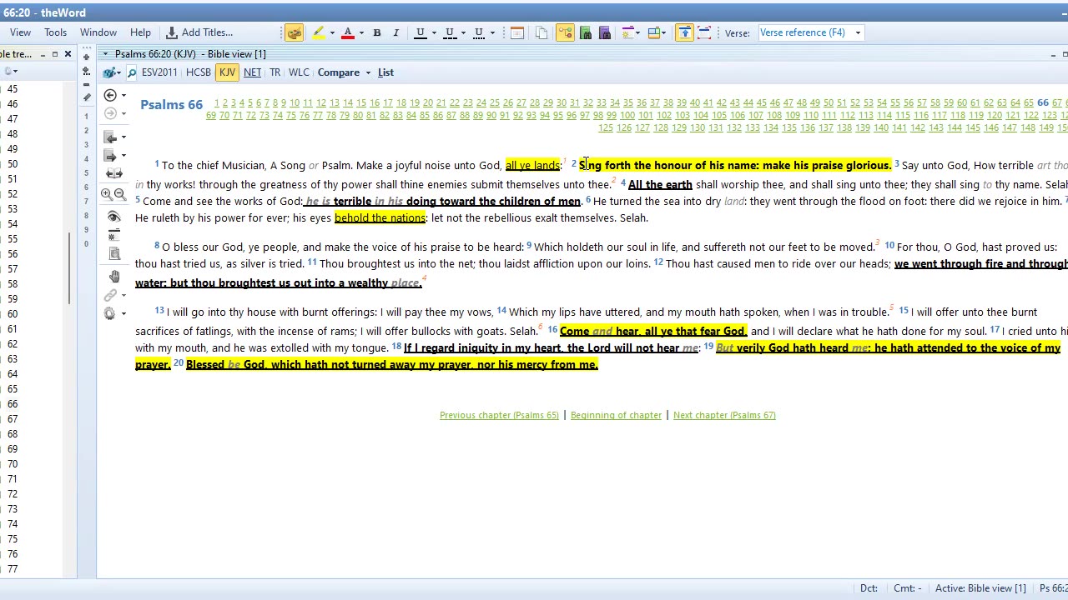
Task: Open the Window menu
Action: click(98, 32)
